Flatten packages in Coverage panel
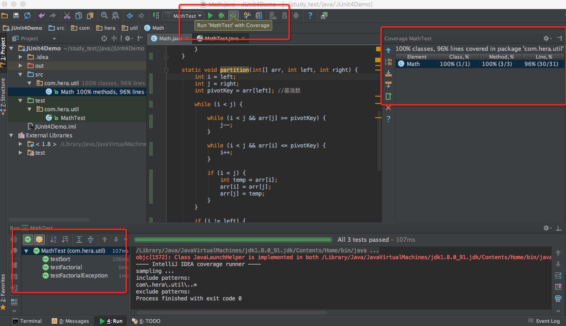 (388, 62)
